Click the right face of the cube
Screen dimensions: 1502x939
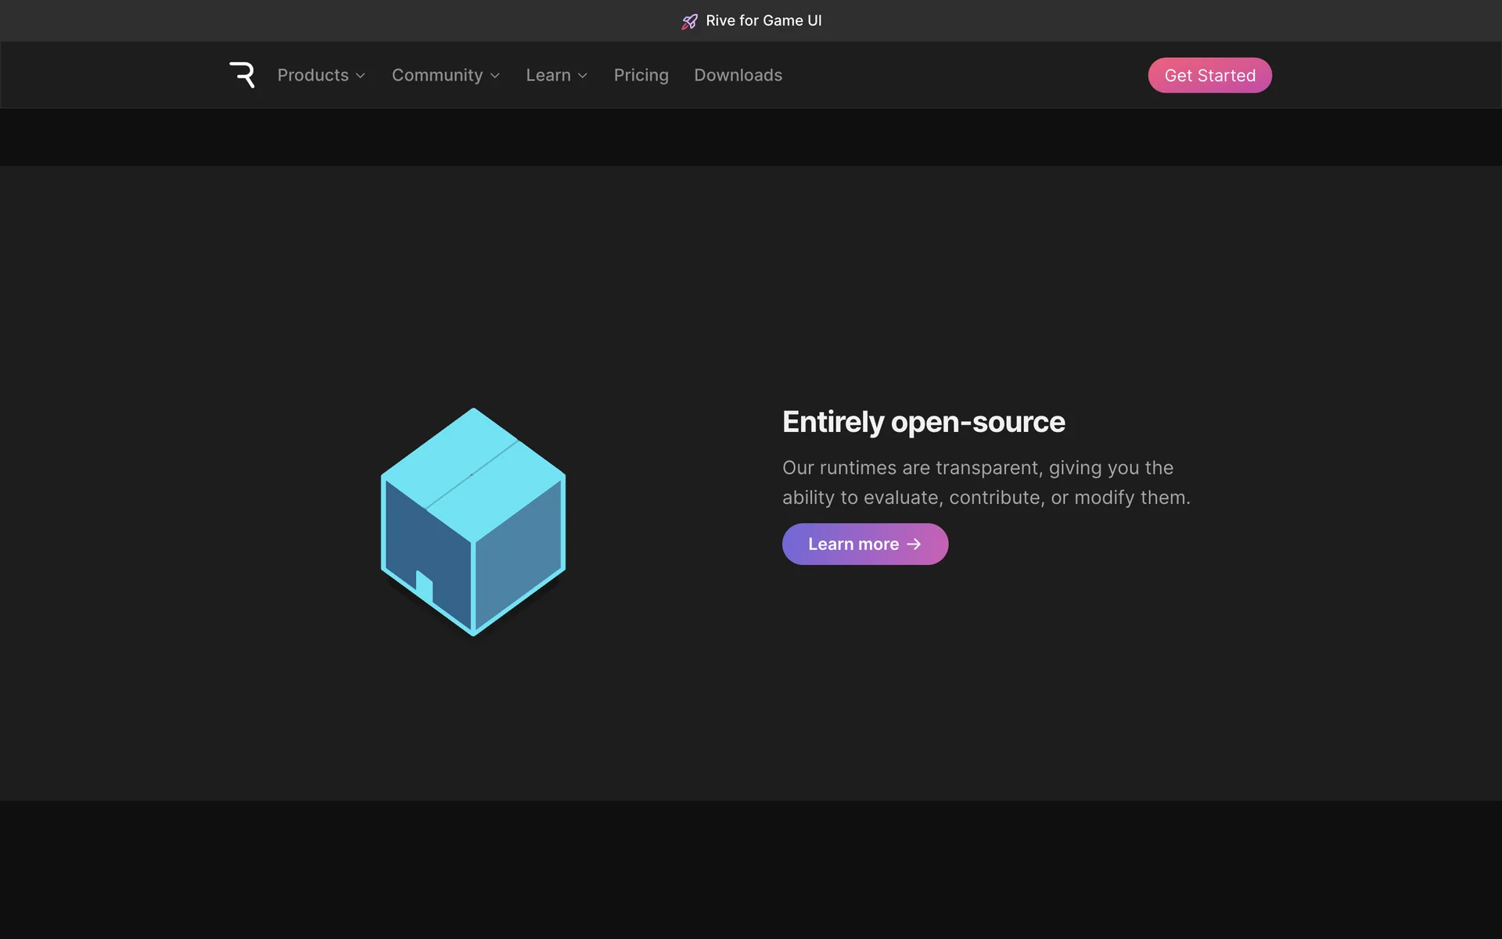pyautogui.click(x=519, y=559)
